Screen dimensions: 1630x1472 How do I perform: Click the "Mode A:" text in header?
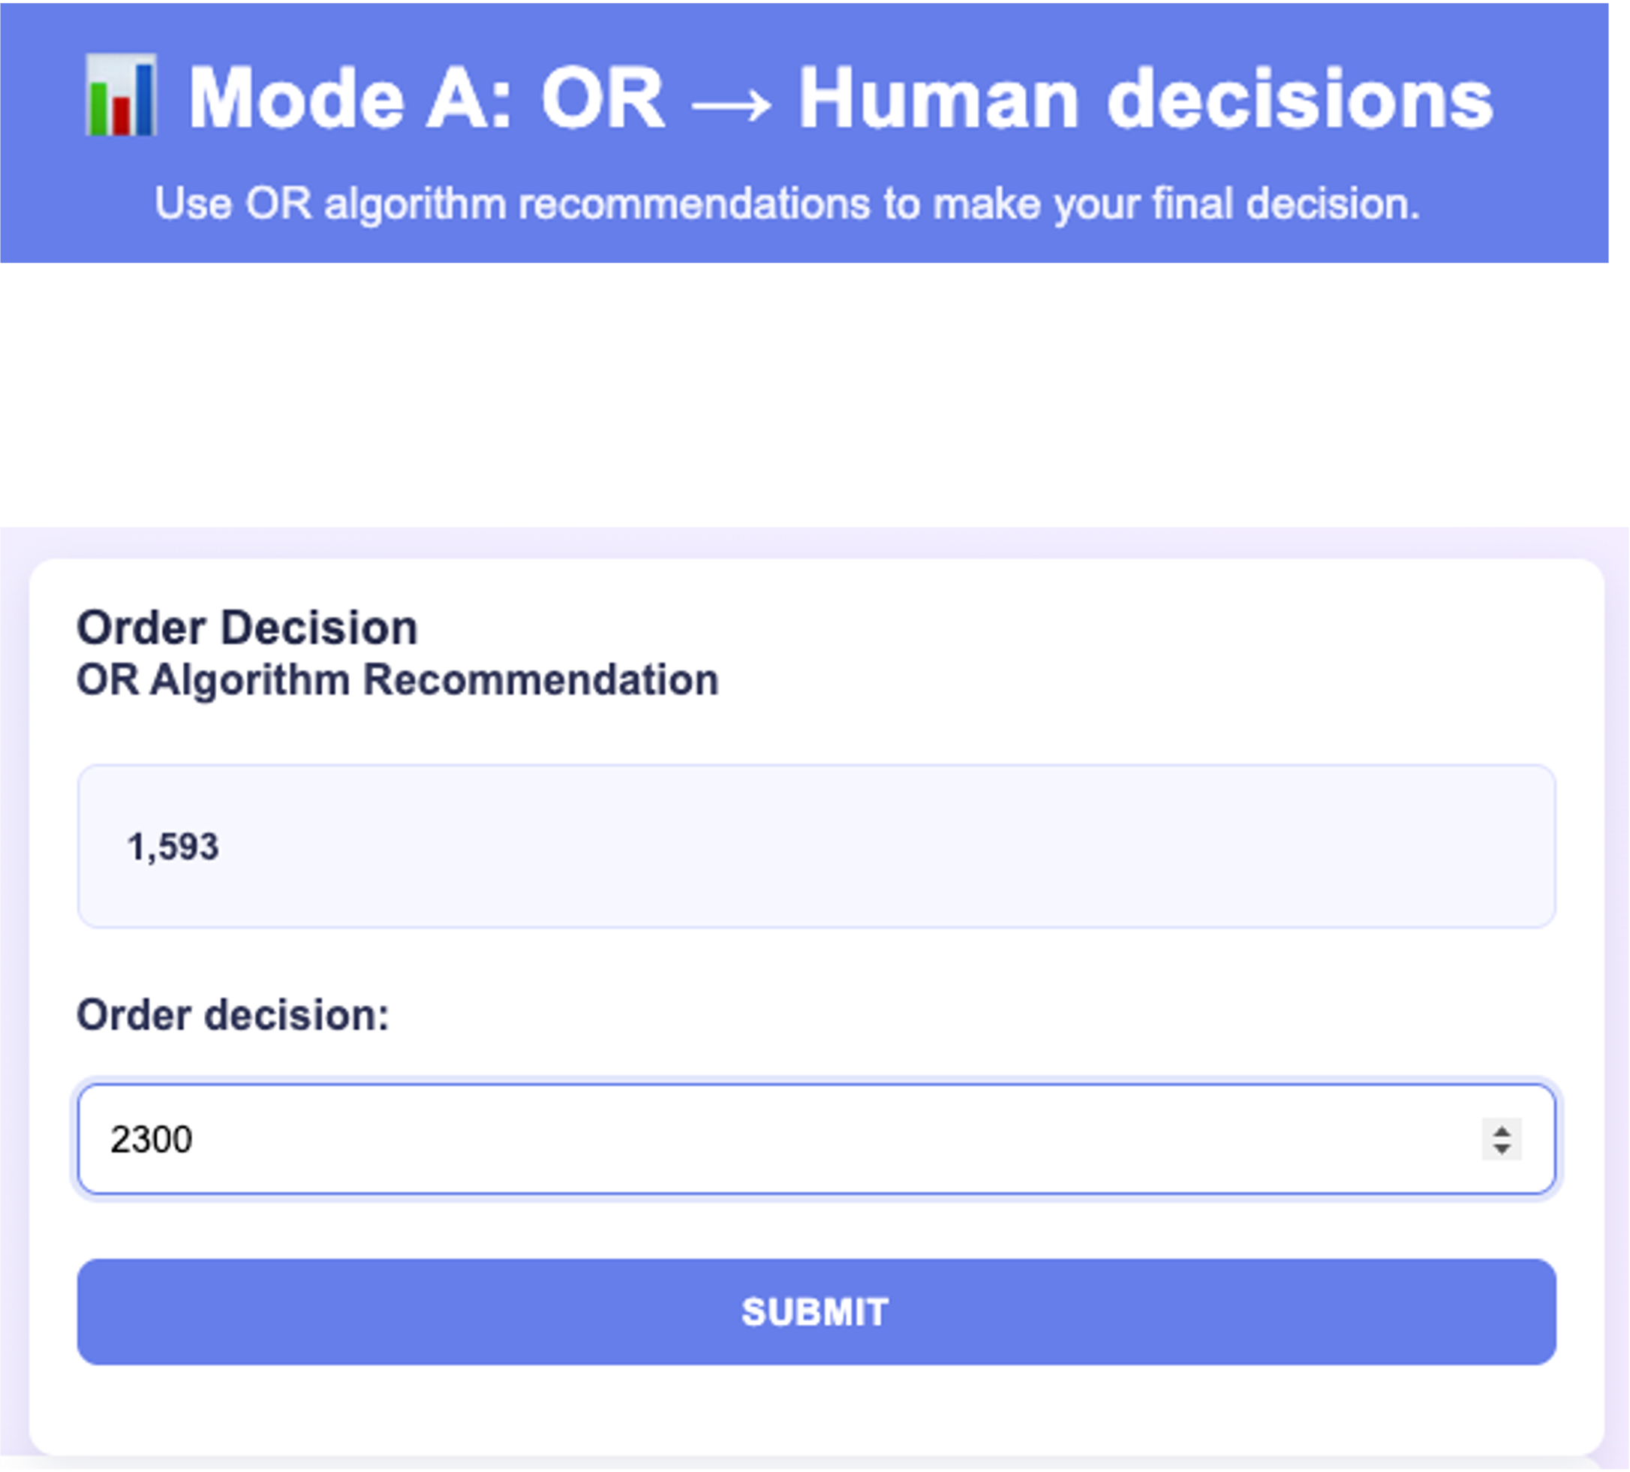[x=349, y=98]
